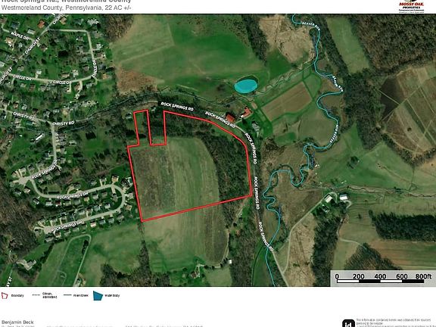Click the red Boundary legend icon
This screenshot has width=436, height=327.
point(5,295)
